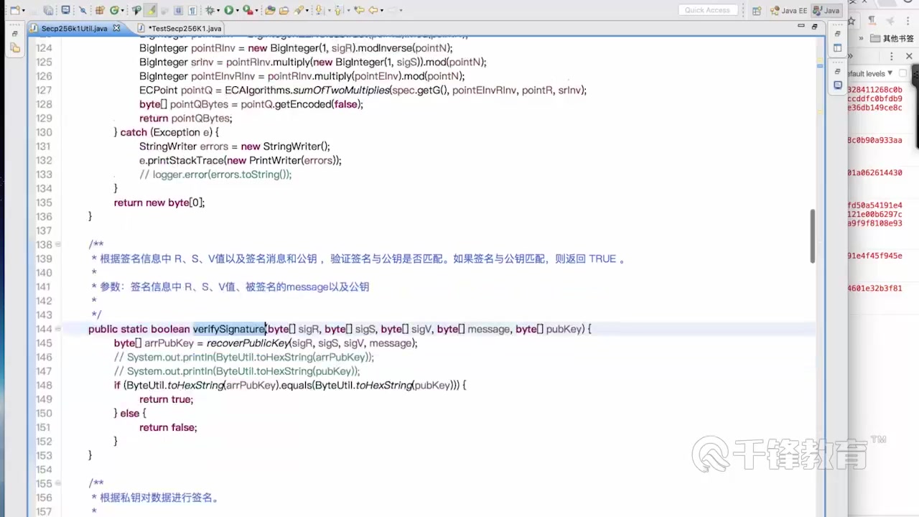
Task: Open the Console view icon in right trim
Action: point(838,85)
